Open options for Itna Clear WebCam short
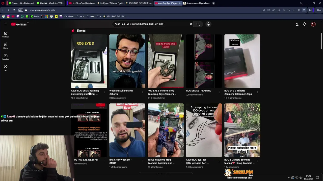Viewport: 323px width, 181px height. click(x=143, y=161)
